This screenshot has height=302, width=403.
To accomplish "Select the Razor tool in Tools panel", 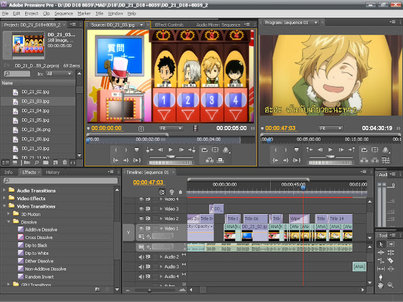I will click(390, 260).
